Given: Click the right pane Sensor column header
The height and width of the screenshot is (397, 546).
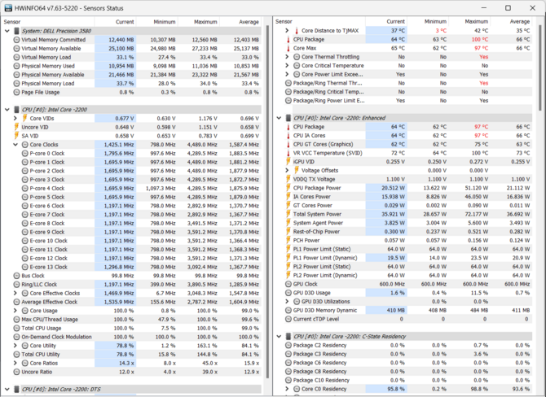Looking at the screenshot, I should tap(319, 21).
